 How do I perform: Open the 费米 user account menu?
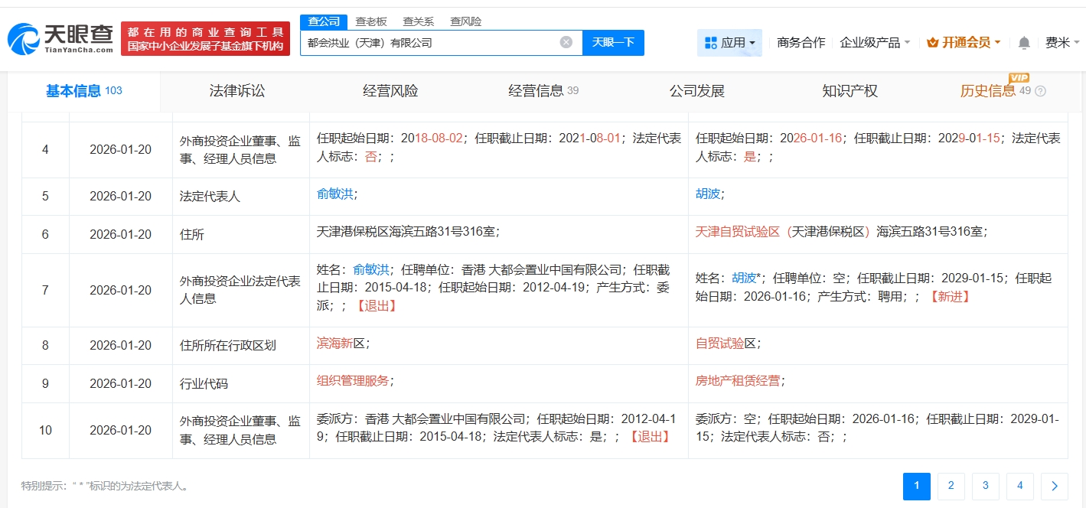(x=1062, y=43)
